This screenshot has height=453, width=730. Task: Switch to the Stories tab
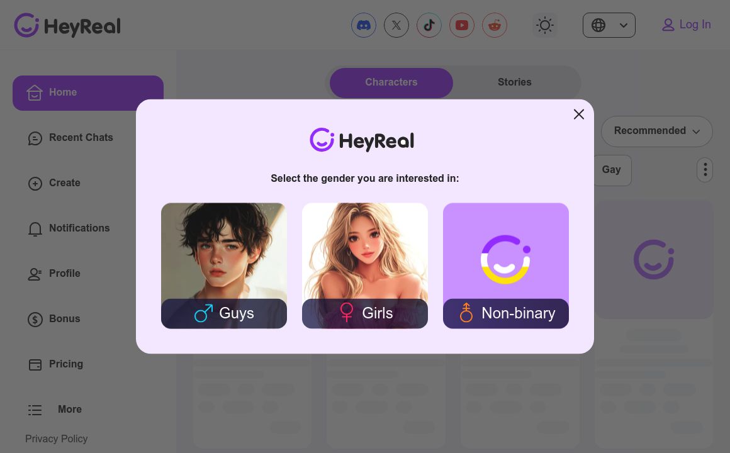514,82
